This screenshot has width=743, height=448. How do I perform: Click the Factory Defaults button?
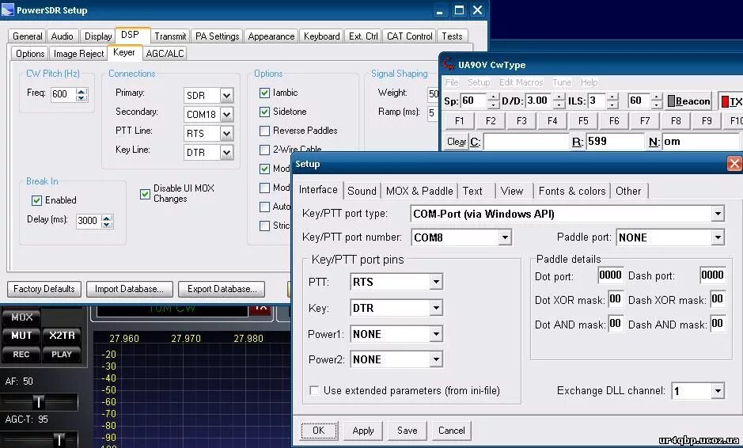pos(44,289)
